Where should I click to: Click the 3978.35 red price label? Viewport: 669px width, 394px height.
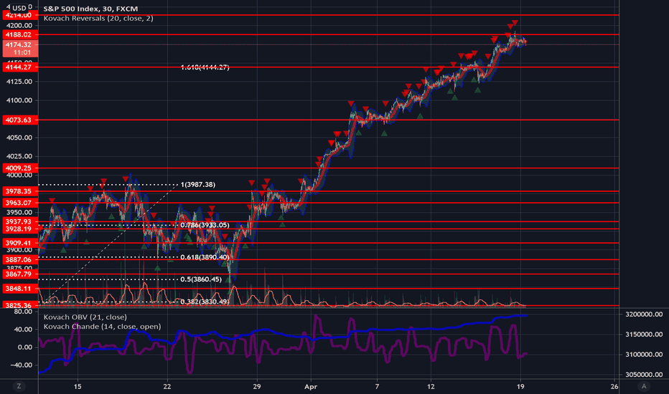[19, 191]
